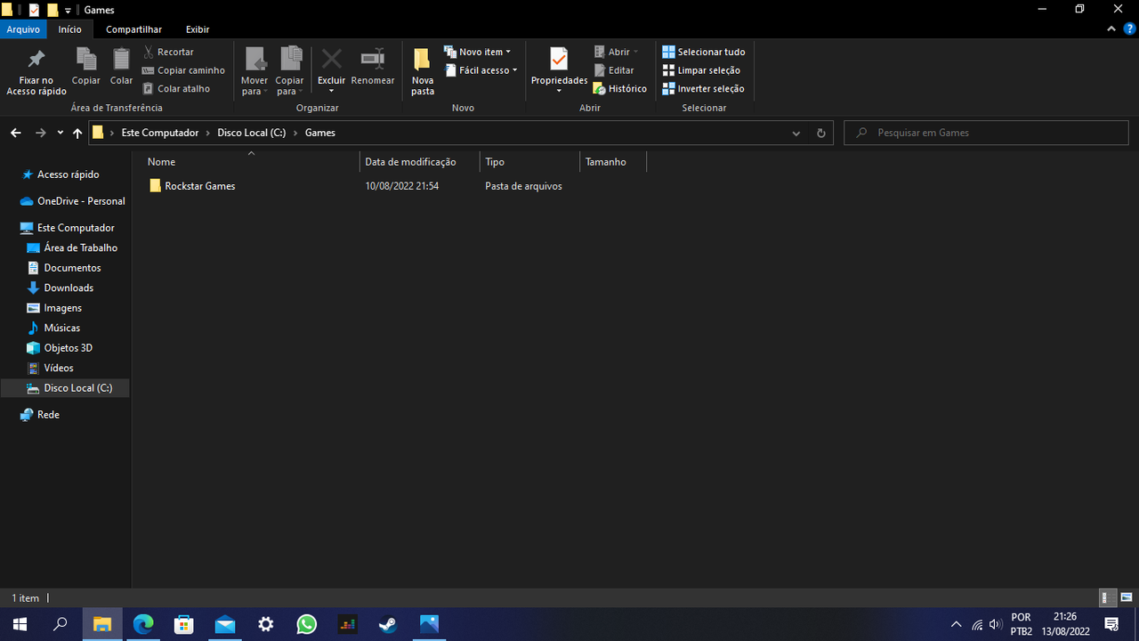Switch to the Exibir ribbon tab
The height and width of the screenshot is (641, 1139).
198,29
